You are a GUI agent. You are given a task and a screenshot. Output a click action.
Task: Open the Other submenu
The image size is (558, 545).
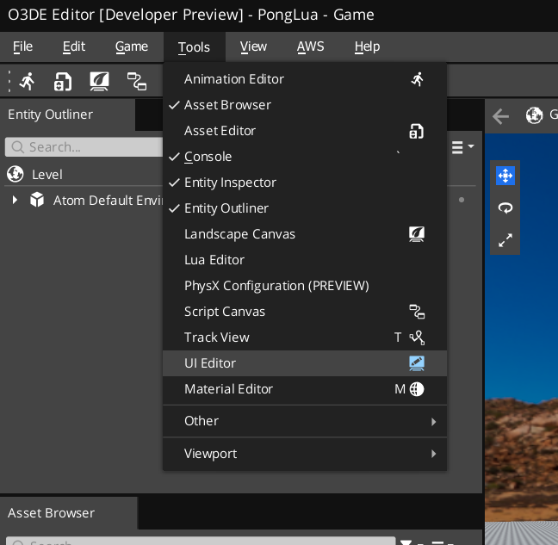tap(305, 421)
